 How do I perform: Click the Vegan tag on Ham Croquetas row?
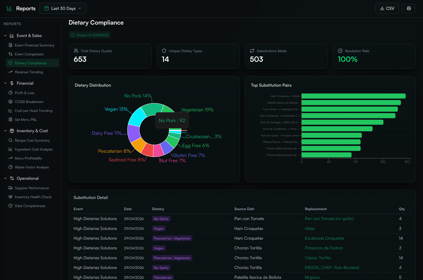point(159,229)
